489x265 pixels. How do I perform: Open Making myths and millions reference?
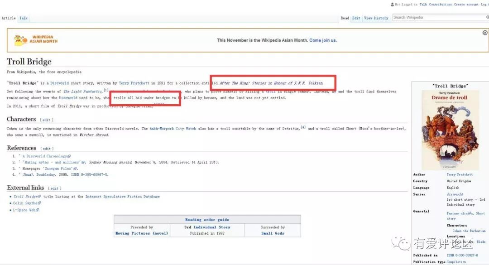pos(54,162)
